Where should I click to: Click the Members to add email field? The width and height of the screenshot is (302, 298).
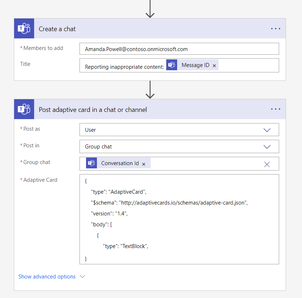(179, 49)
